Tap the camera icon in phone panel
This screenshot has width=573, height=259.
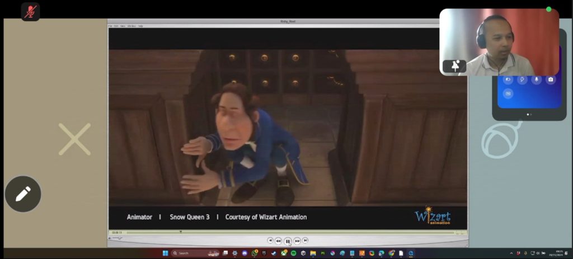pyautogui.click(x=551, y=79)
